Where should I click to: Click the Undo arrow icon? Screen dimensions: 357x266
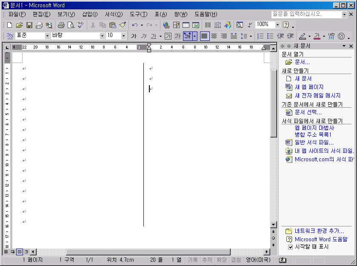[135, 25]
